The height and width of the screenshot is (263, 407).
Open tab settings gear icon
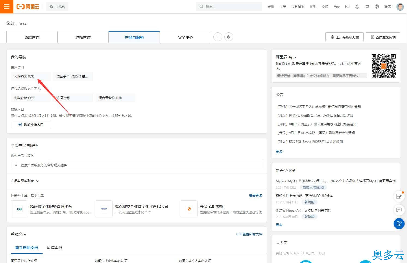[229, 37]
